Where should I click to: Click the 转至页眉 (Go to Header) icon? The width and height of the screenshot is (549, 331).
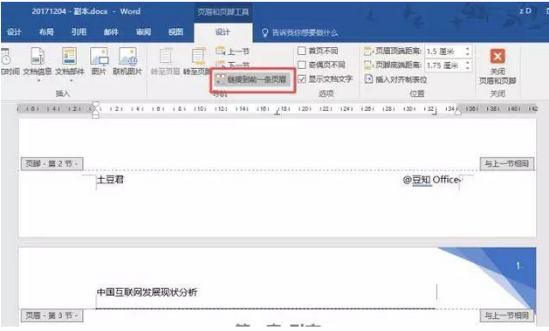click(x=166, y=56)
